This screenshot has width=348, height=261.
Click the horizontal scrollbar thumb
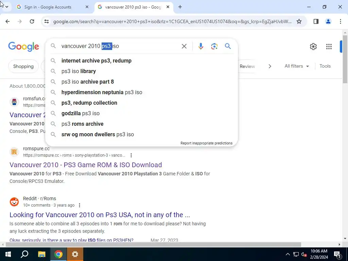tap(153, 245)
